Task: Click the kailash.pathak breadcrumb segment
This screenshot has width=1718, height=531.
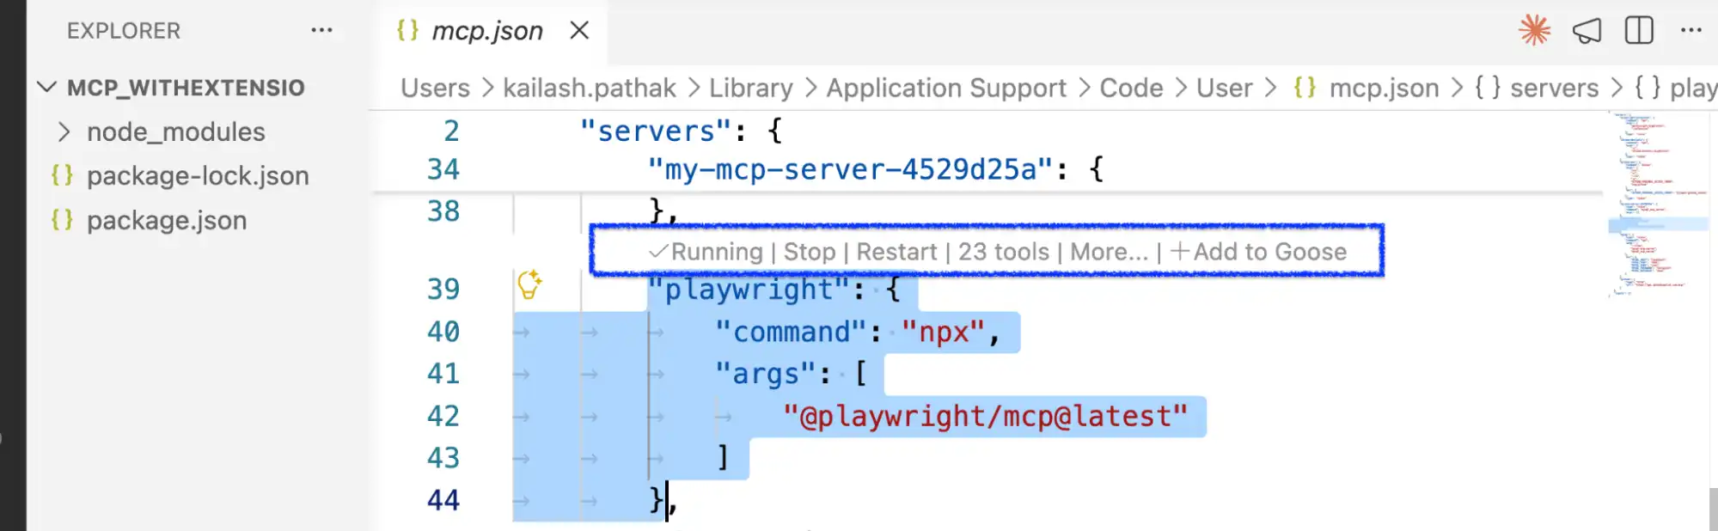Action: pos(590,88)
